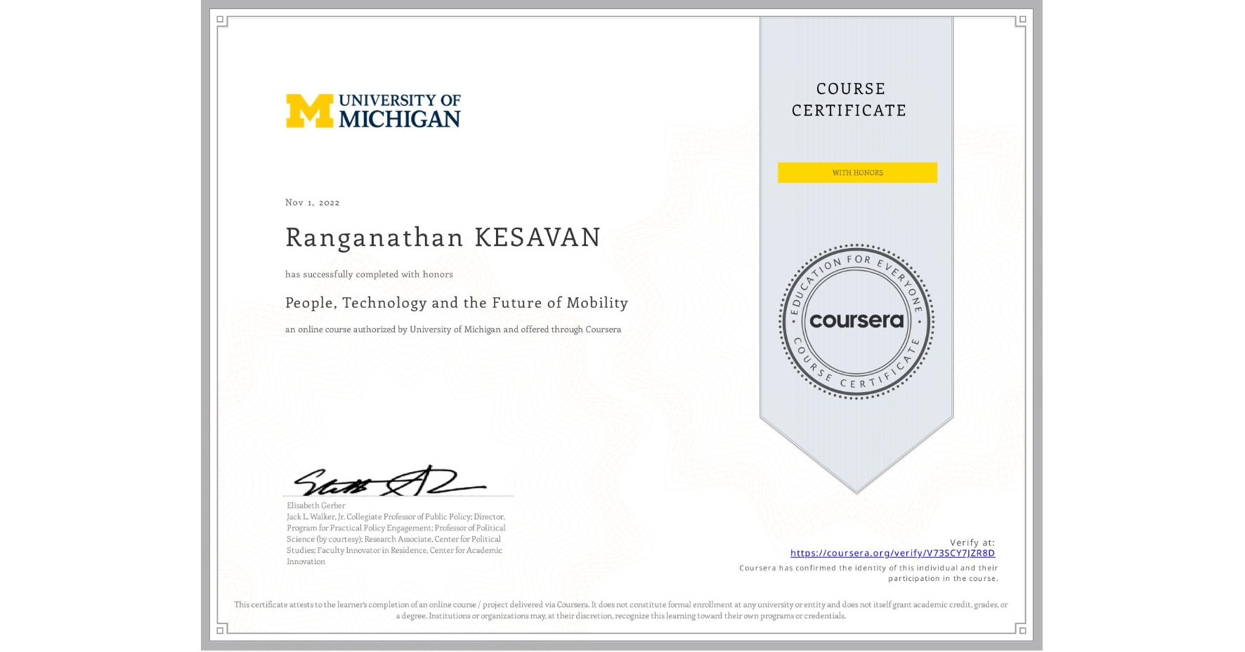This screenshot has height=652, width=1245.
Task: Click 'has successfully completed with honors' text
Action: 369,274
